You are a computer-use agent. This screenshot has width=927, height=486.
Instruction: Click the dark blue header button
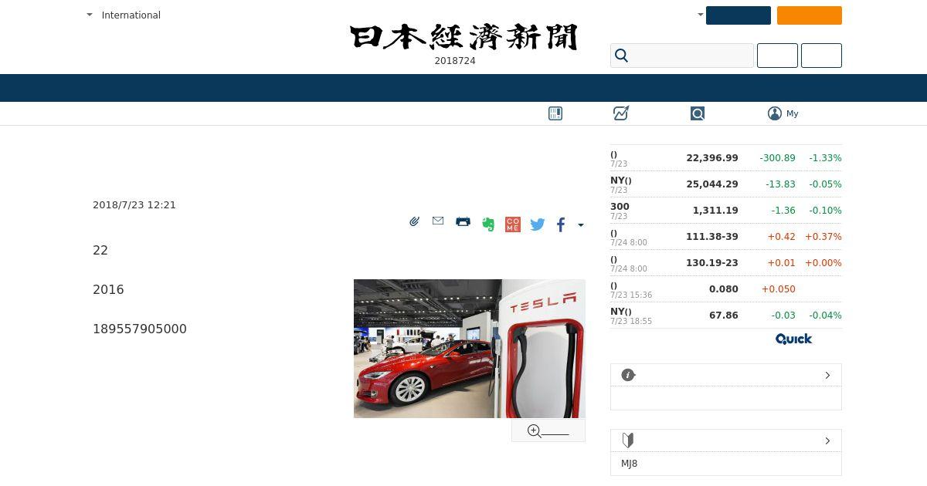pos(739,15)
